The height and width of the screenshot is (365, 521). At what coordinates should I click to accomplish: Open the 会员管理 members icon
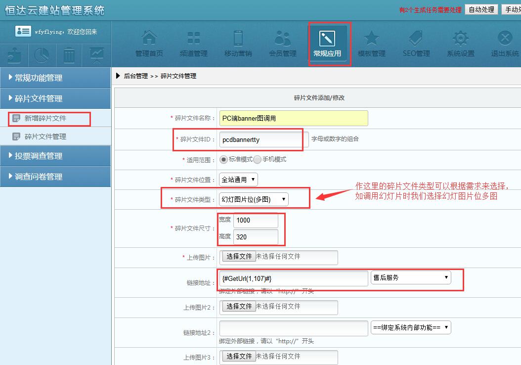(x=282, y=43)
